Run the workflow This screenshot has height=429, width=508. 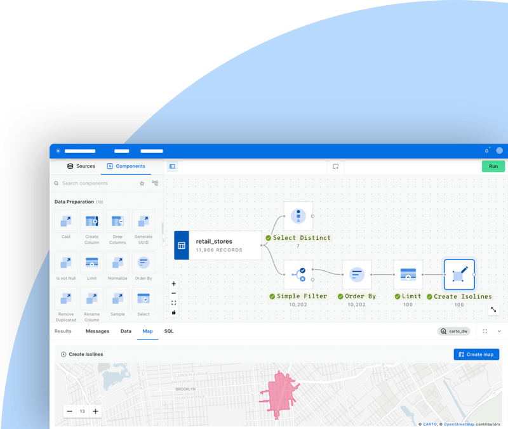coord(493,166)
